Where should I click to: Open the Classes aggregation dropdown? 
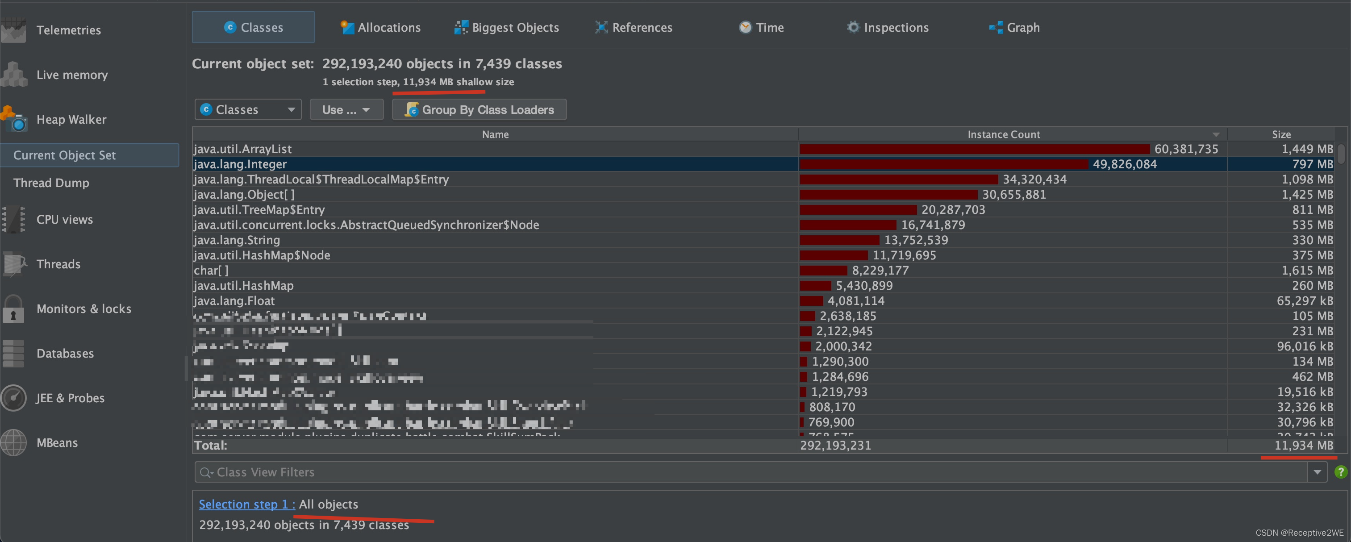coord(248,110)
